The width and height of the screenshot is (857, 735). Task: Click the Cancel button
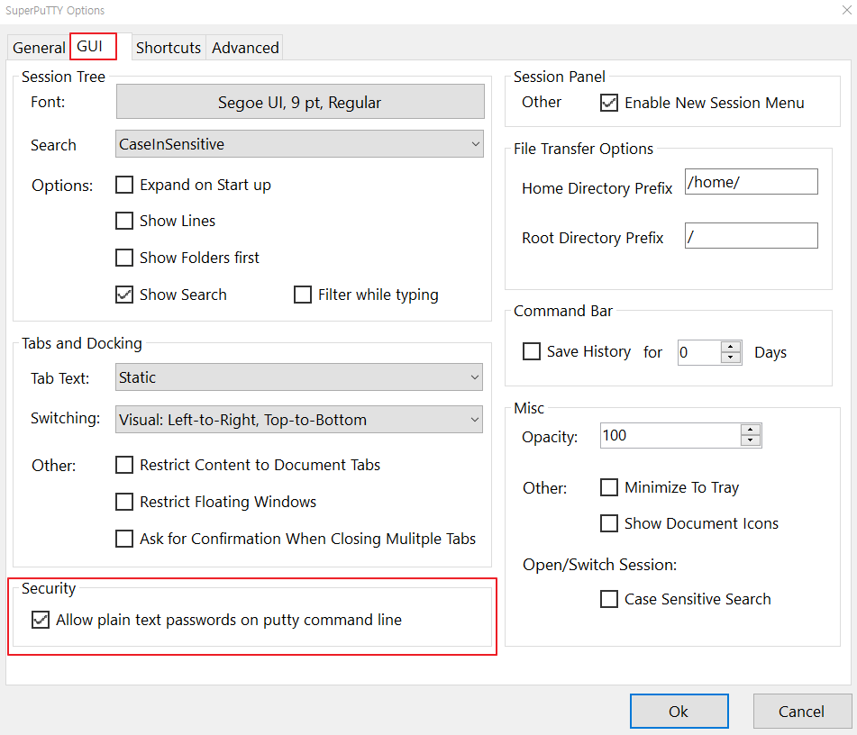(x=801, y=711)
